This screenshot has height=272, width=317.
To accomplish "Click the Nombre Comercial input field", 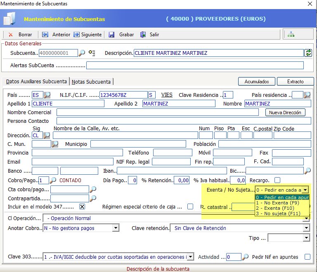I will tap(160, 112).
